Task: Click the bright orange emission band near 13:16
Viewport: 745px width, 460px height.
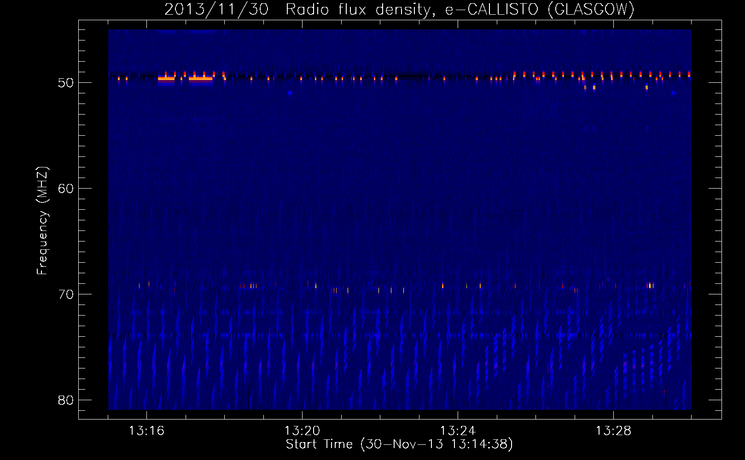Action: [x=166, y=79]
